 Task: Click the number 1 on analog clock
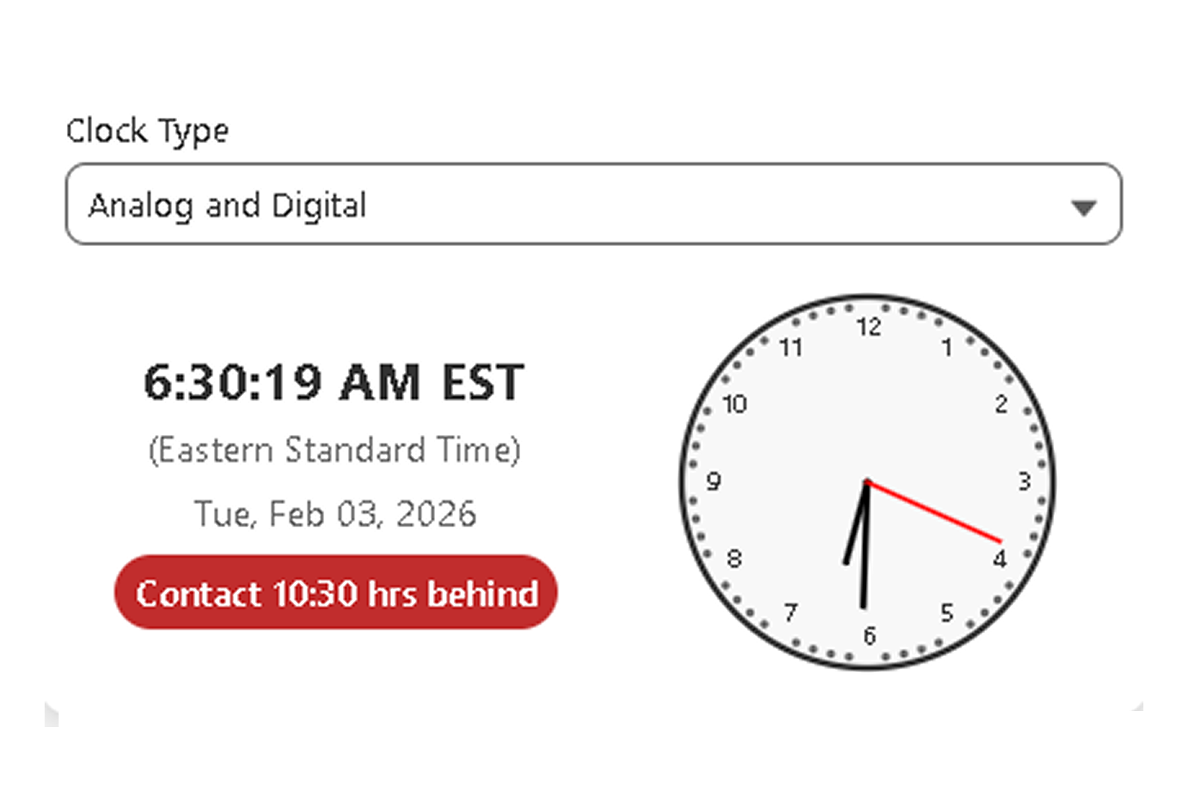(946, 347)
